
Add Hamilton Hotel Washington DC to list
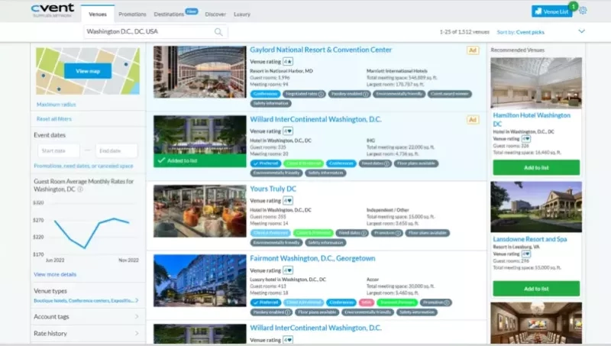(536, 167)
